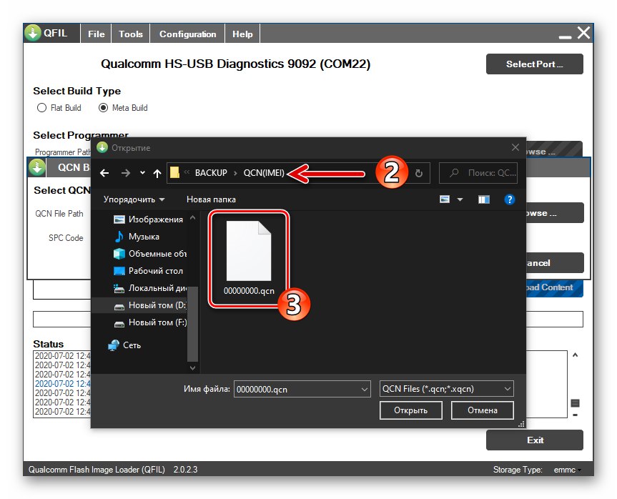The image size is (617, 499).
Task: Click yellow folder icon in address bar
Action: pos(174,172)
